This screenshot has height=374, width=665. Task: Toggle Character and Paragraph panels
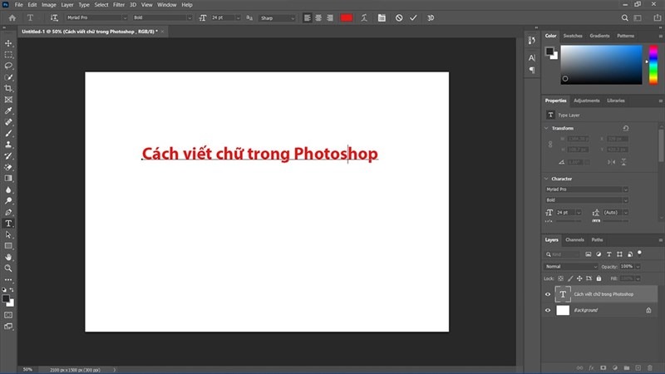(x=382, y=17)
